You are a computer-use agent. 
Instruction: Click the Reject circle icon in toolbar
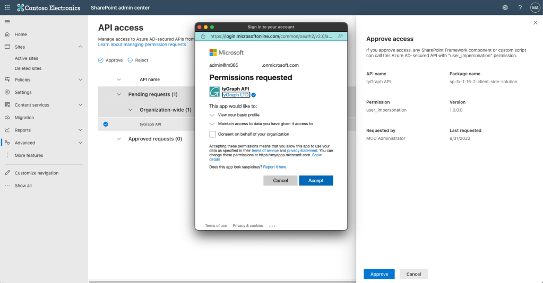[x=130, y=60]
